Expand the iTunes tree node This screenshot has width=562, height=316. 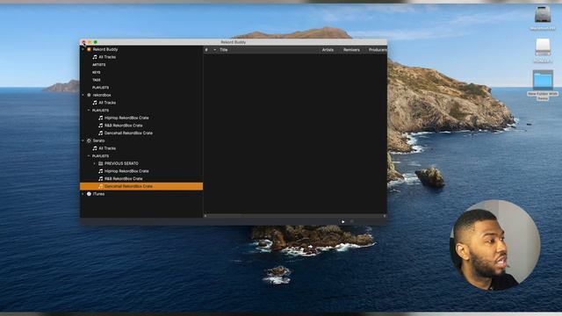pos(83,194)
